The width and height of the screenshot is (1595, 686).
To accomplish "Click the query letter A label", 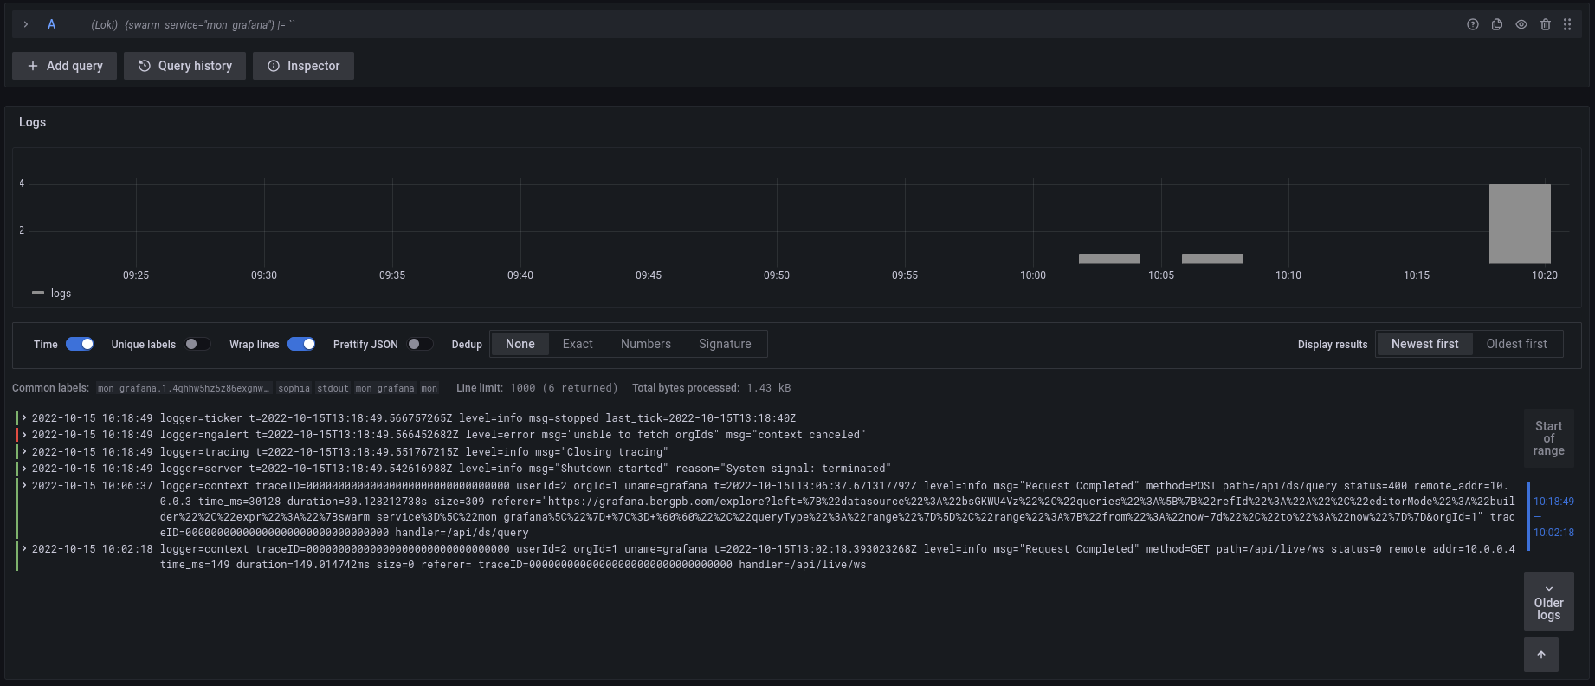I will (51, 24).
